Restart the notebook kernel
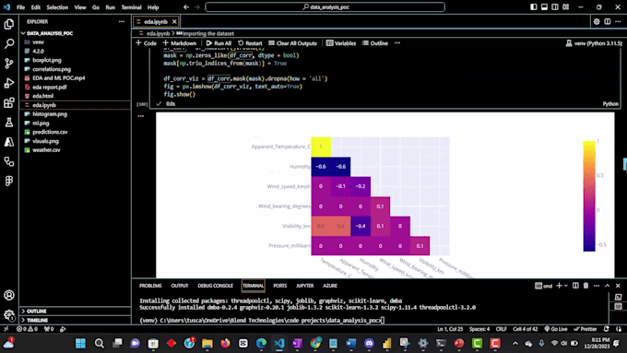The image size is (627, 353). coord(250,43)
